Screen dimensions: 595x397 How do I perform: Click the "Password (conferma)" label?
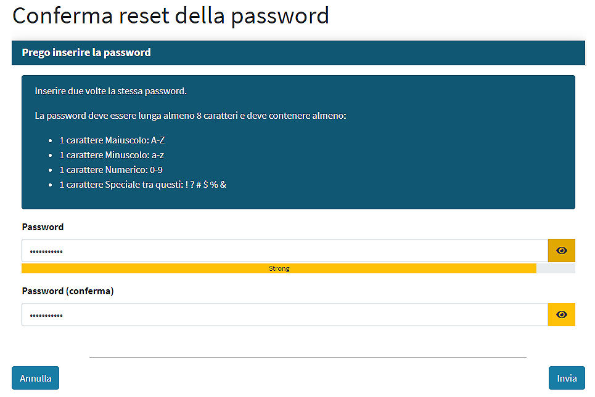point(68,291)
